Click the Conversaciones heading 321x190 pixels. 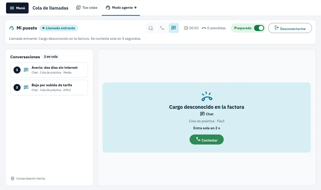click(25, 57)
